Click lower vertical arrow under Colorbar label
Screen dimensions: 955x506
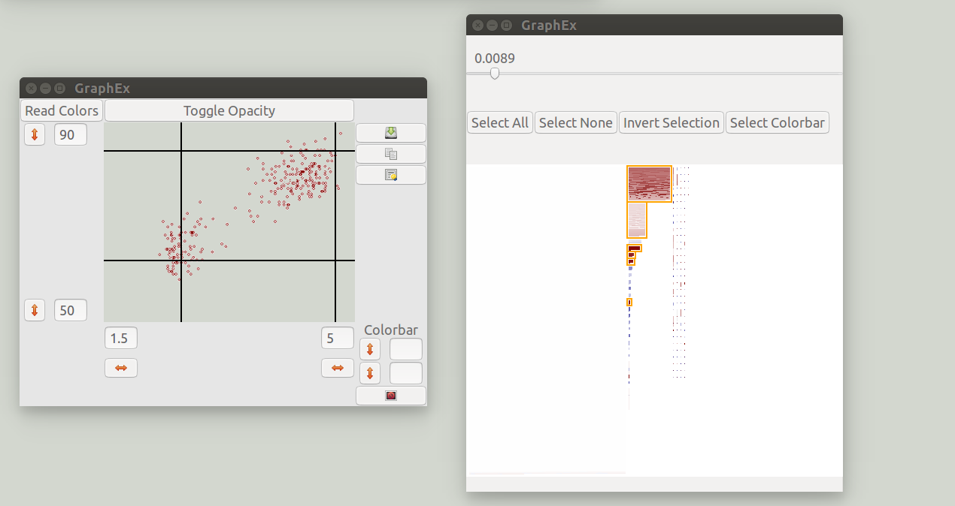[370, 373]
